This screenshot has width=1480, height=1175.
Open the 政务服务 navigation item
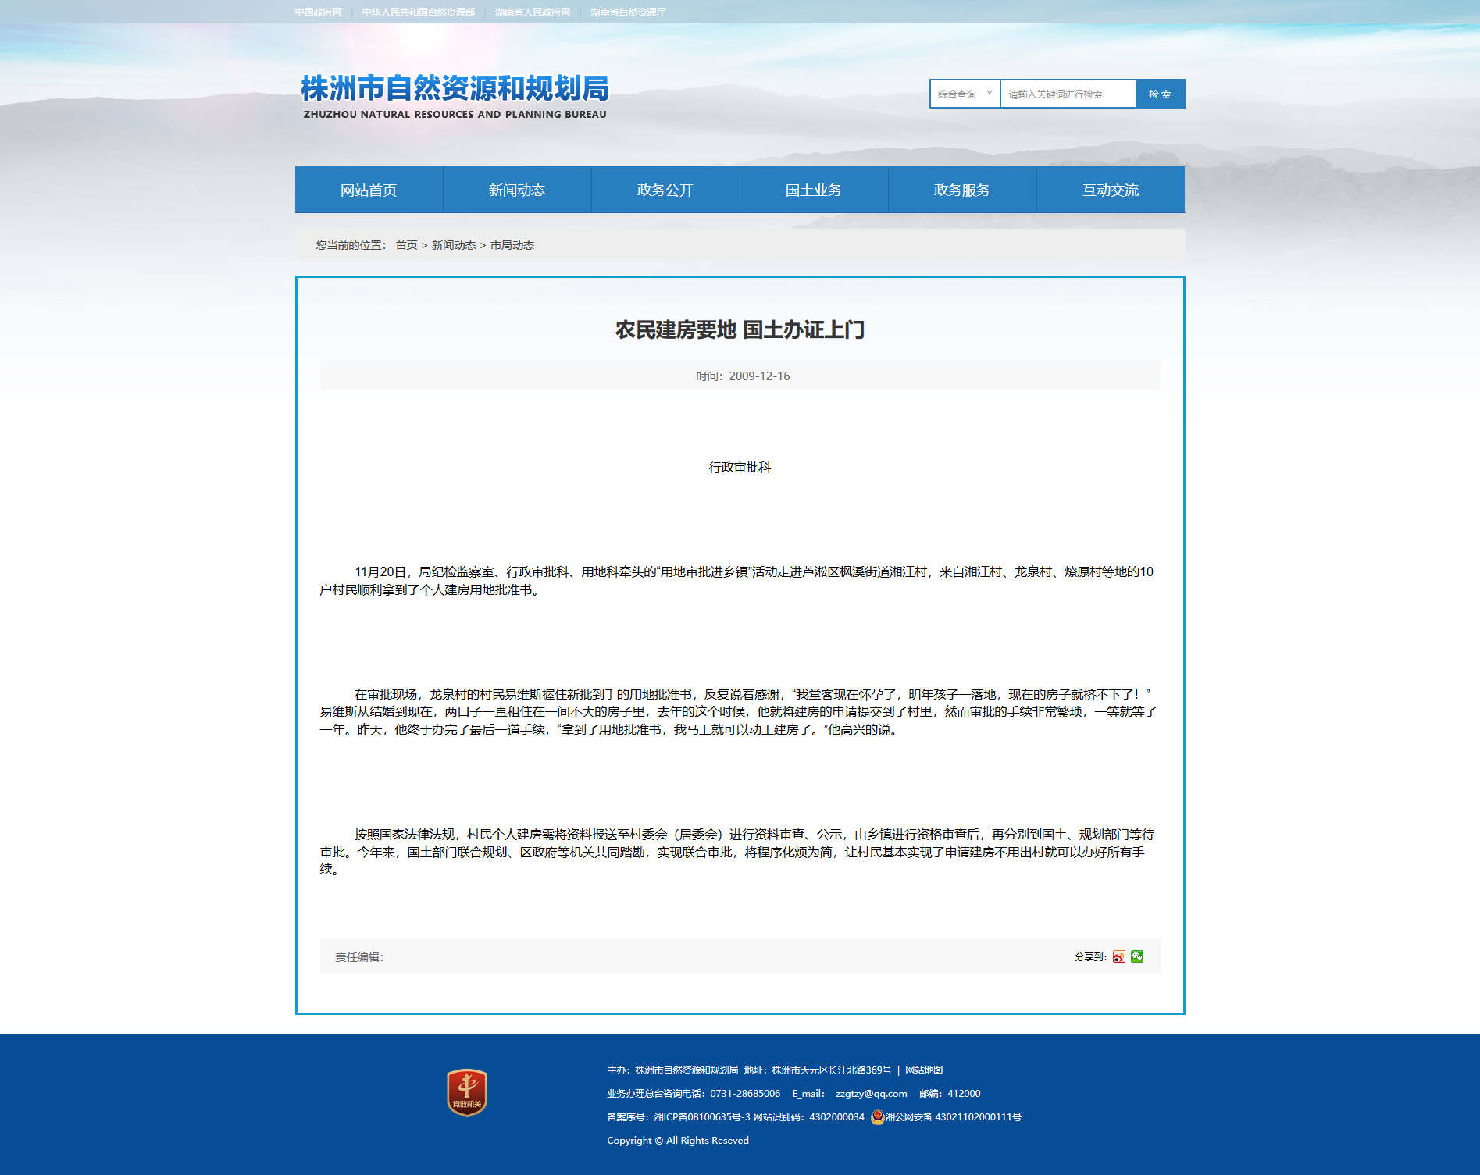click(x=962, y=190)
